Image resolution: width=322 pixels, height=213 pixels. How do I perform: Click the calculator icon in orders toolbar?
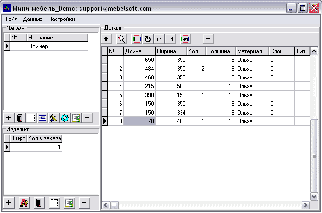pyautogui.click(x=20, y=118)
